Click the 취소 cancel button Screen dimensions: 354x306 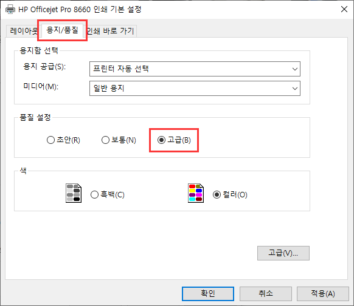tap(265, 294)
